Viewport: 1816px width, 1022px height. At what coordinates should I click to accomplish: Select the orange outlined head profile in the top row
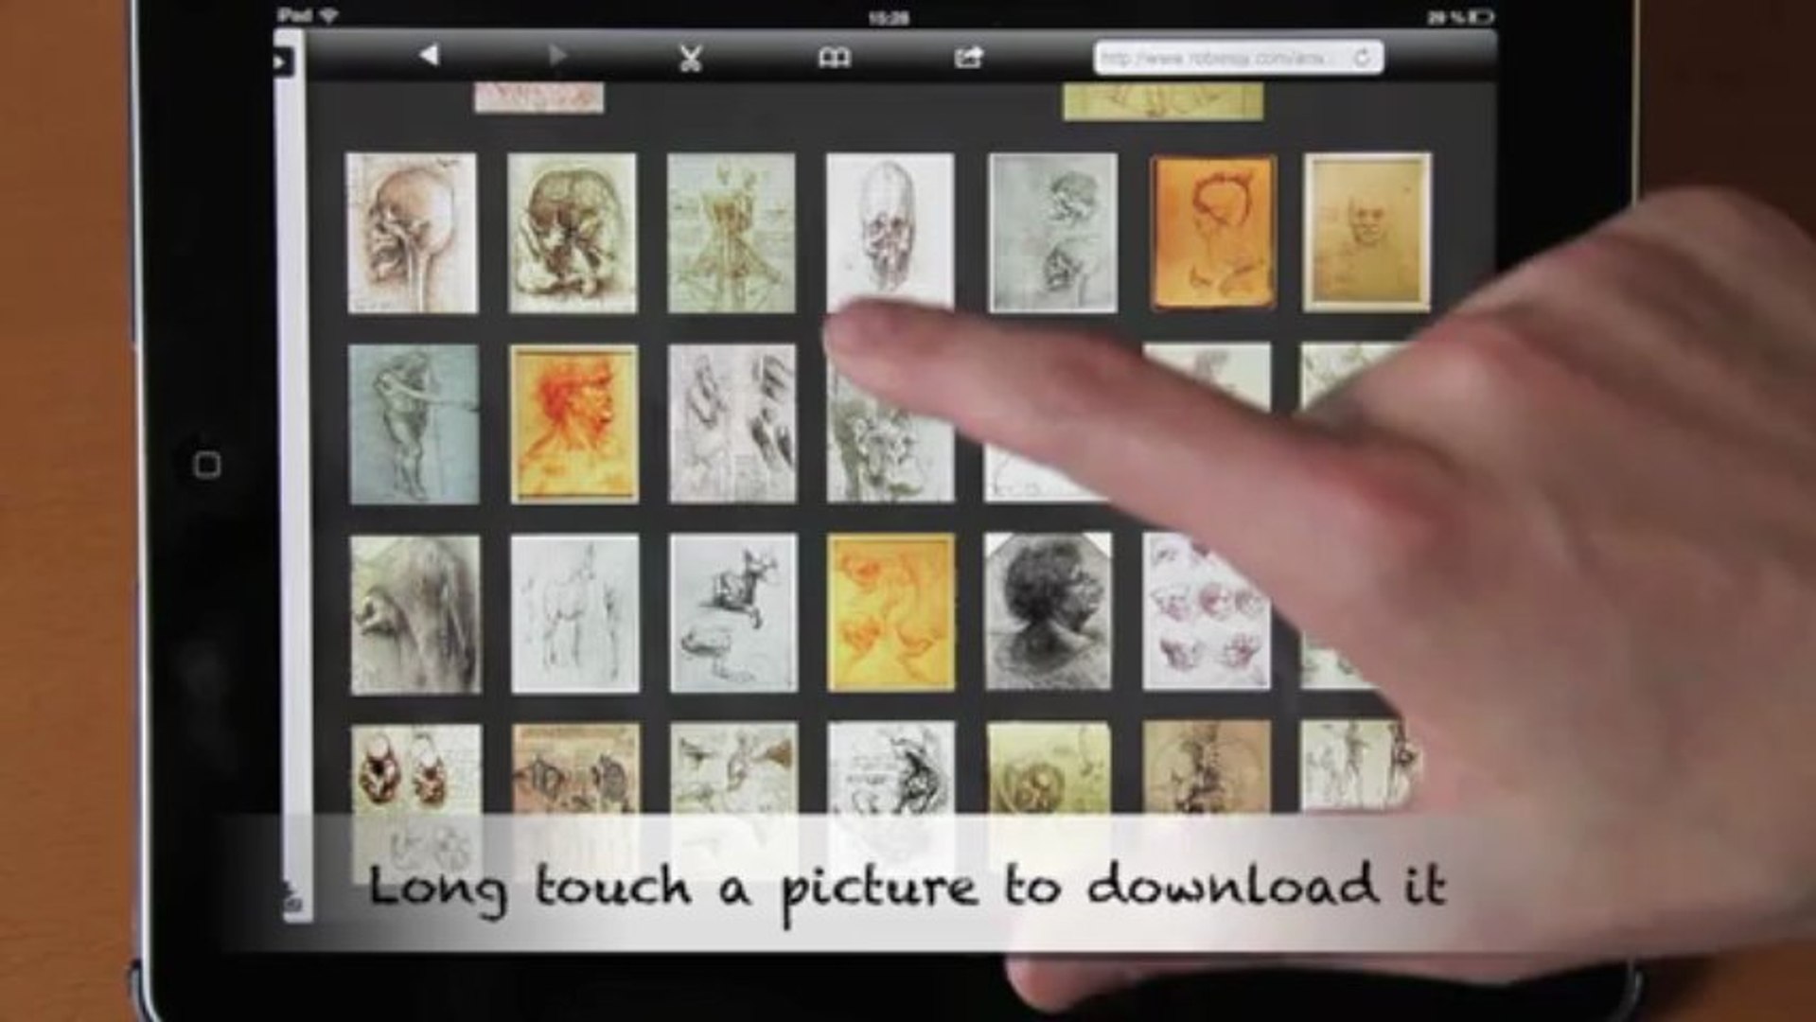tap(1213, 233)
